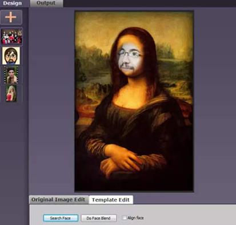Click the Search Face button
This screenshot has width=236, height=225.
(x=61, y=218)
